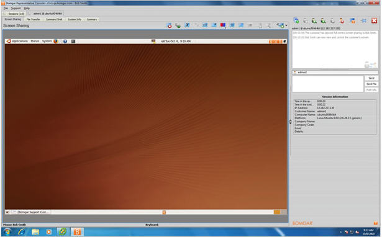The image size is (382, 237).
Task: Select the admin1 @ ubuntu session tab
Action: 47,14
